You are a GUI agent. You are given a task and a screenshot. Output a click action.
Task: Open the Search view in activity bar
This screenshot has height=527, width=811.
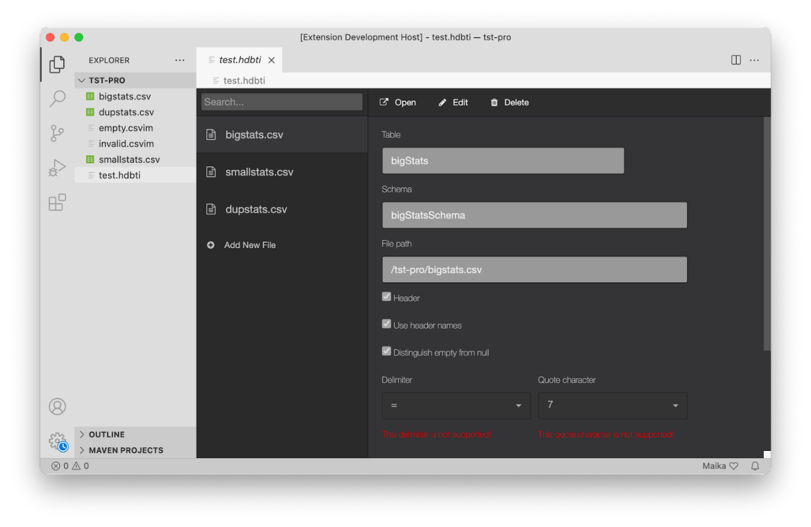(57, 99)
